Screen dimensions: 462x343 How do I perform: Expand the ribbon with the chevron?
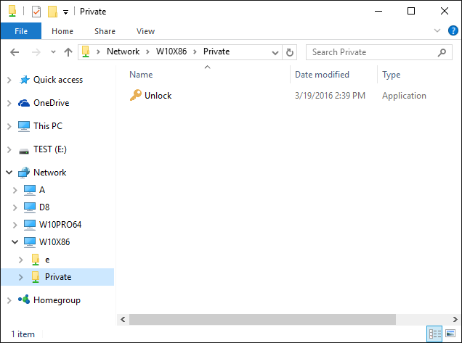437,30
